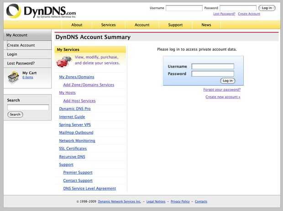Open the Network Monitoring link
Screen dimensions: 283x211
[x=77, y=140]
